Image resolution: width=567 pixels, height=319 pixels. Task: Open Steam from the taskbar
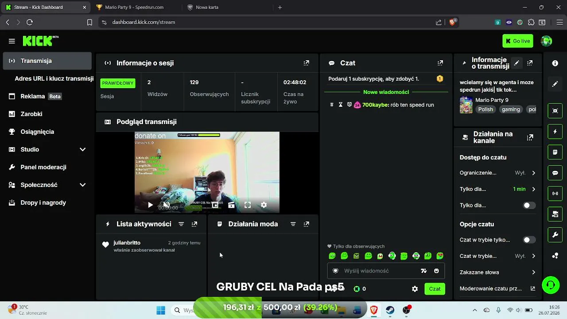390,310
